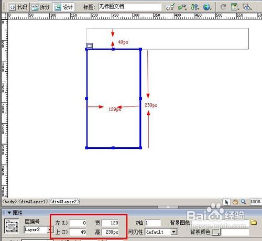Open the view options icon

[235, 7]
